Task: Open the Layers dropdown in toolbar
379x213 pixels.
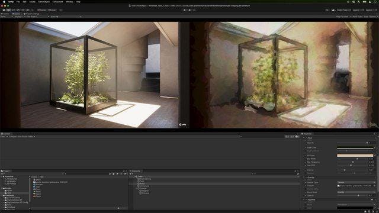Action: coord(358,10)
